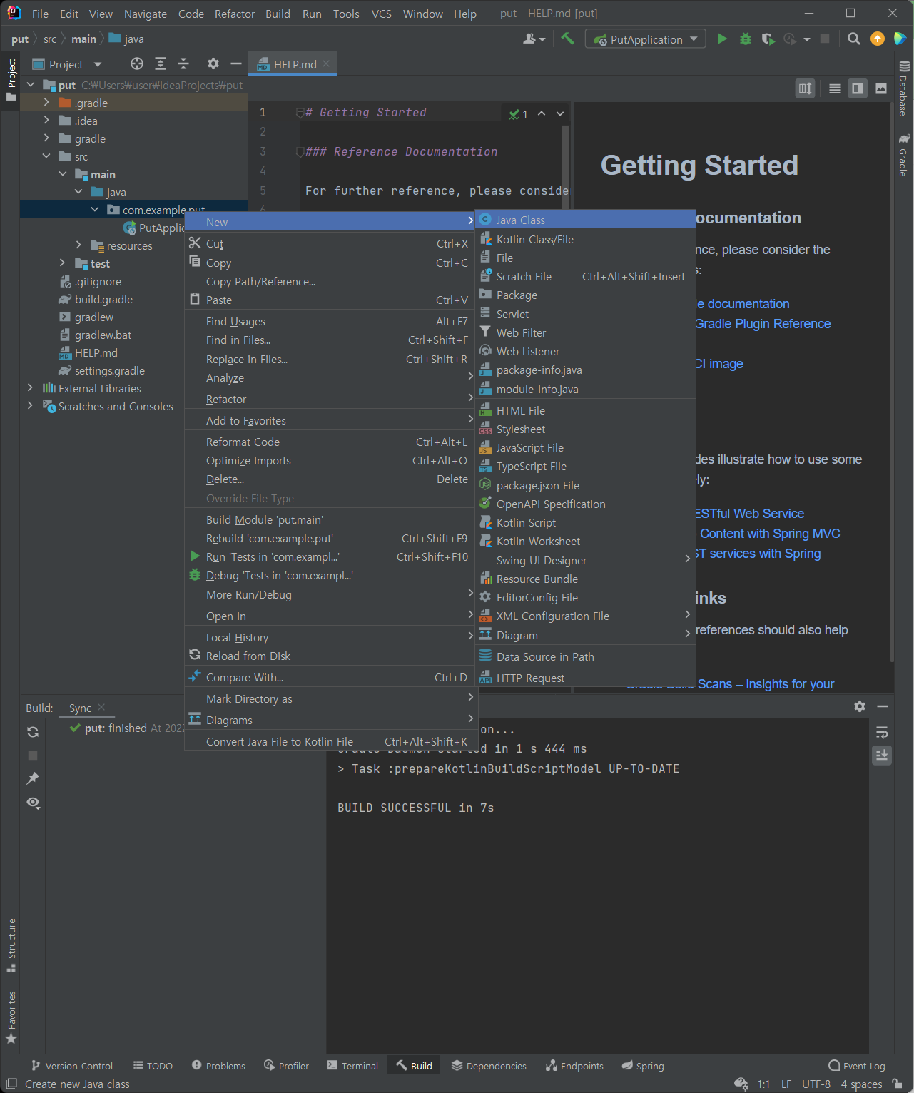Expand All icon in Project panel
This screenshot has width=914, height=1093.
pos(161,64)
